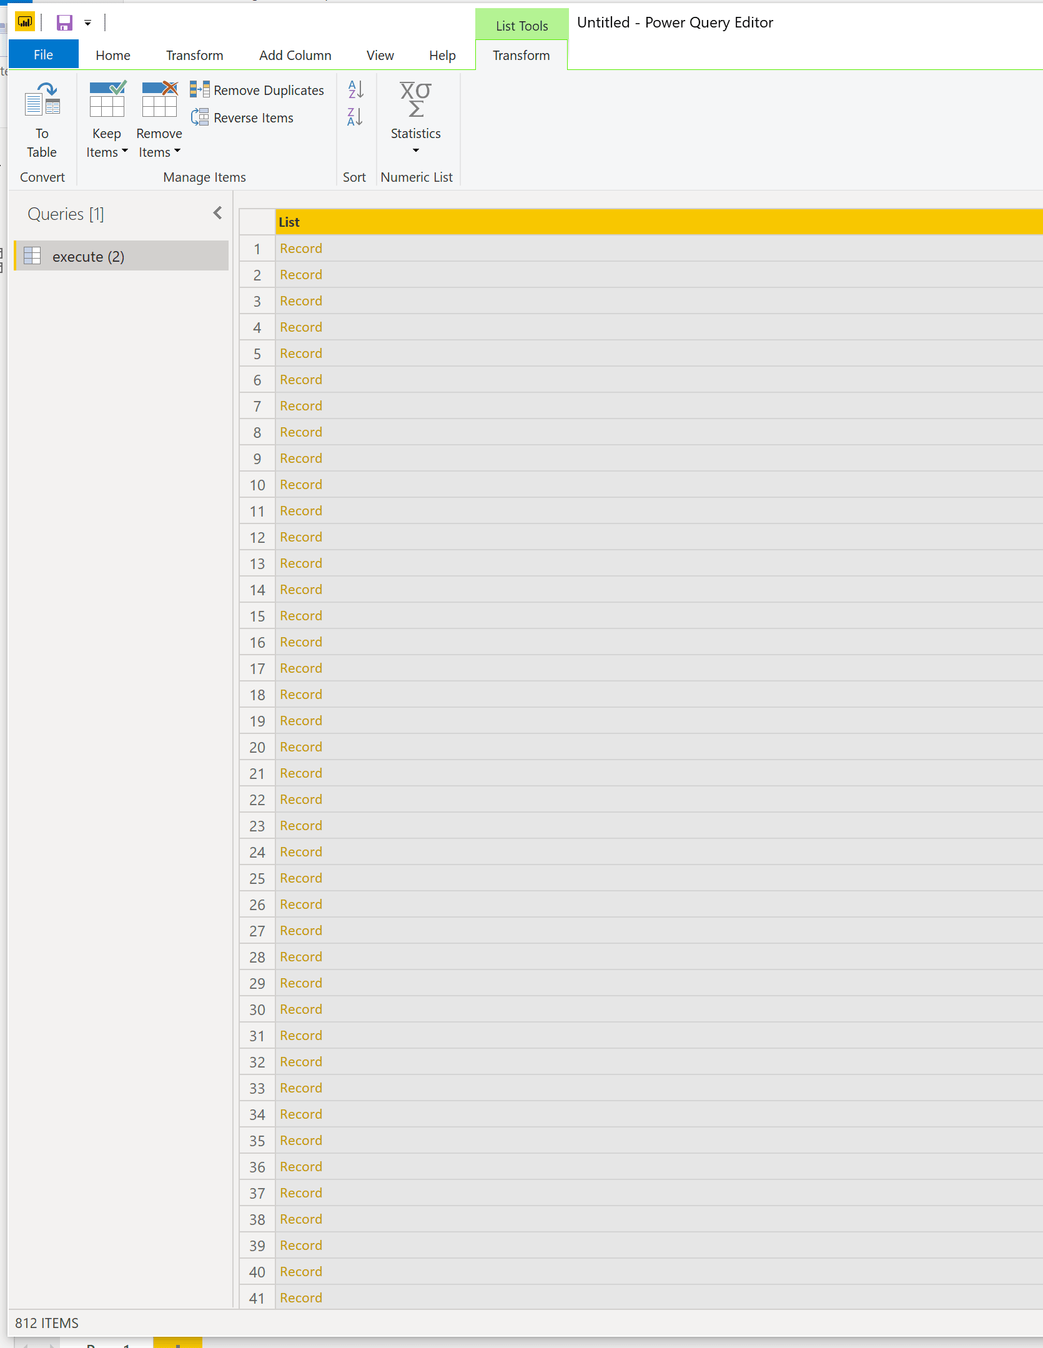Select row number 41 in list

coord(257,1298)
